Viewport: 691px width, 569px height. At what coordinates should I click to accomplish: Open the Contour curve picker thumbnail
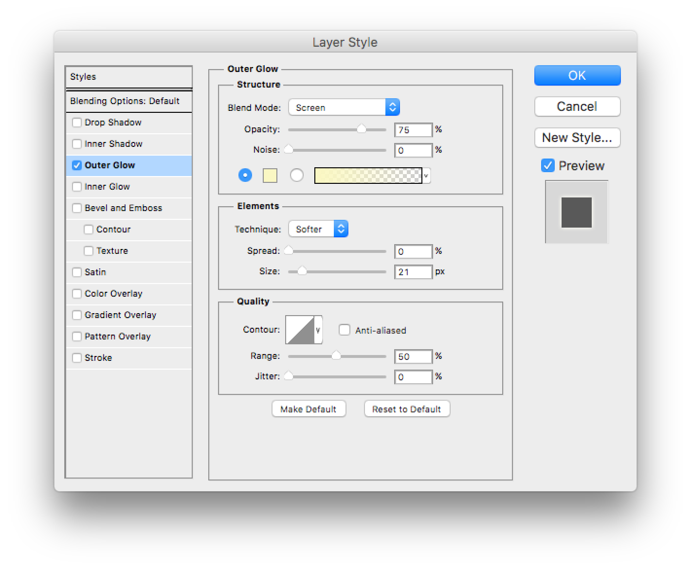coord(300,330)
